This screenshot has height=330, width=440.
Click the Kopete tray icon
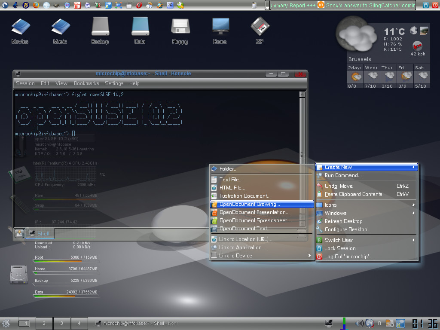400,324
